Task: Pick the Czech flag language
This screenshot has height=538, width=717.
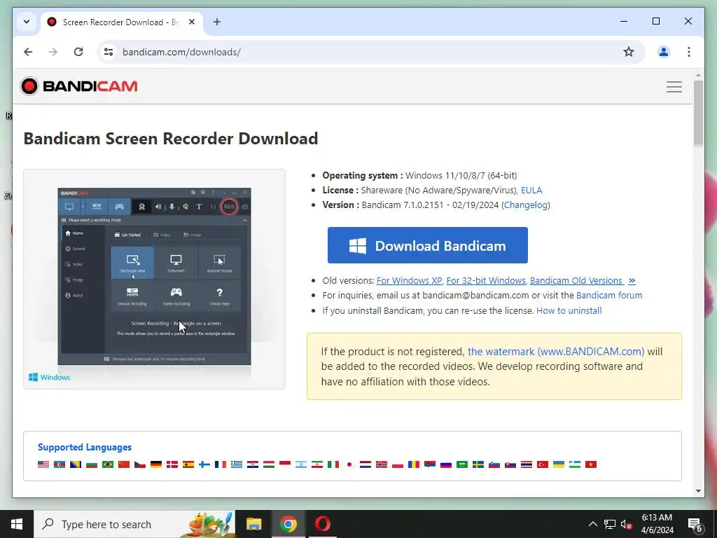Action: [140, 464]
